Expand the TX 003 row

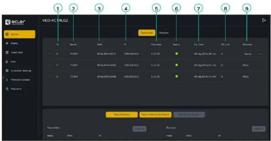click(x=50, y=76)
